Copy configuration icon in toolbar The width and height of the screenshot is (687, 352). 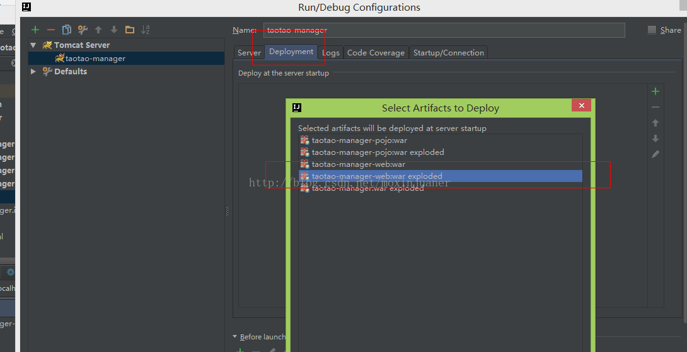[67, 30]
